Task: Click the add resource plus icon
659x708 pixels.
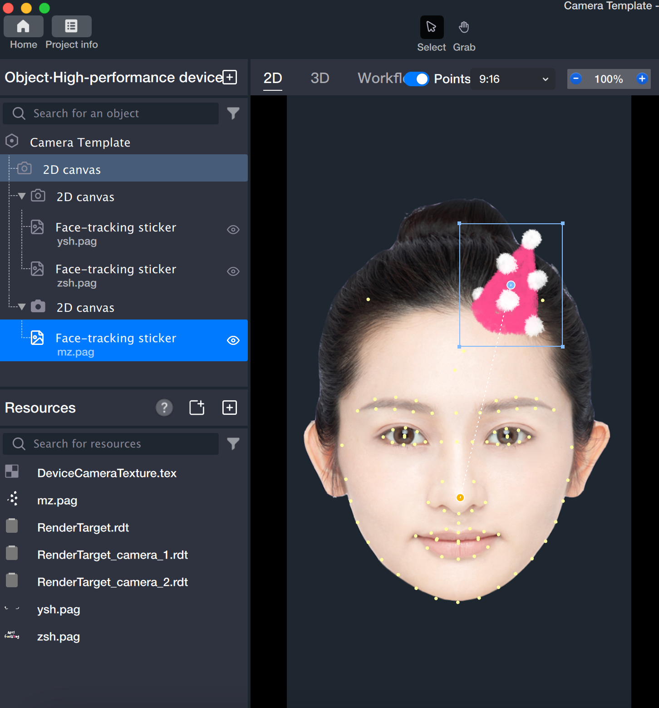Action: point(230,408)
